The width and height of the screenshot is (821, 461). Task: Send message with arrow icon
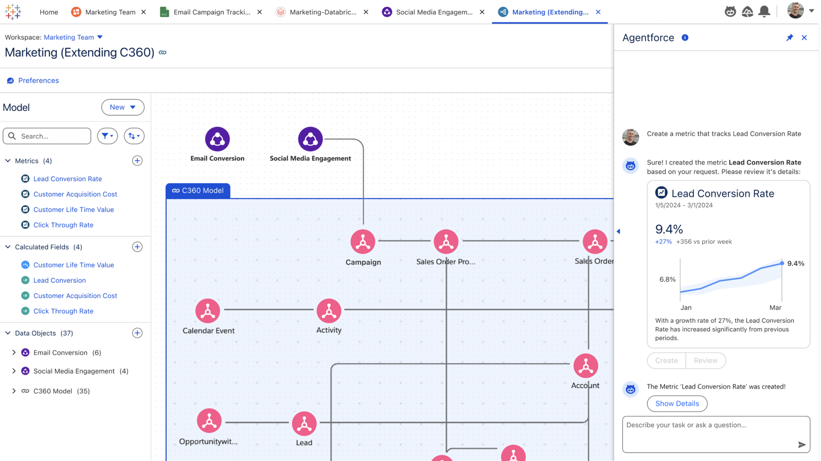801,445
